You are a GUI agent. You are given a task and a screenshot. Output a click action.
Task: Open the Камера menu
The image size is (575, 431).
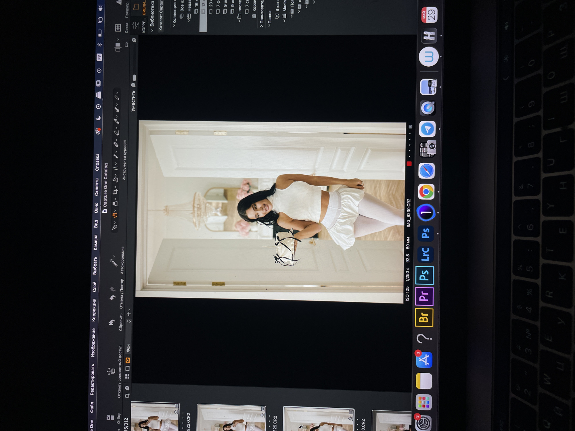point(96,242)
